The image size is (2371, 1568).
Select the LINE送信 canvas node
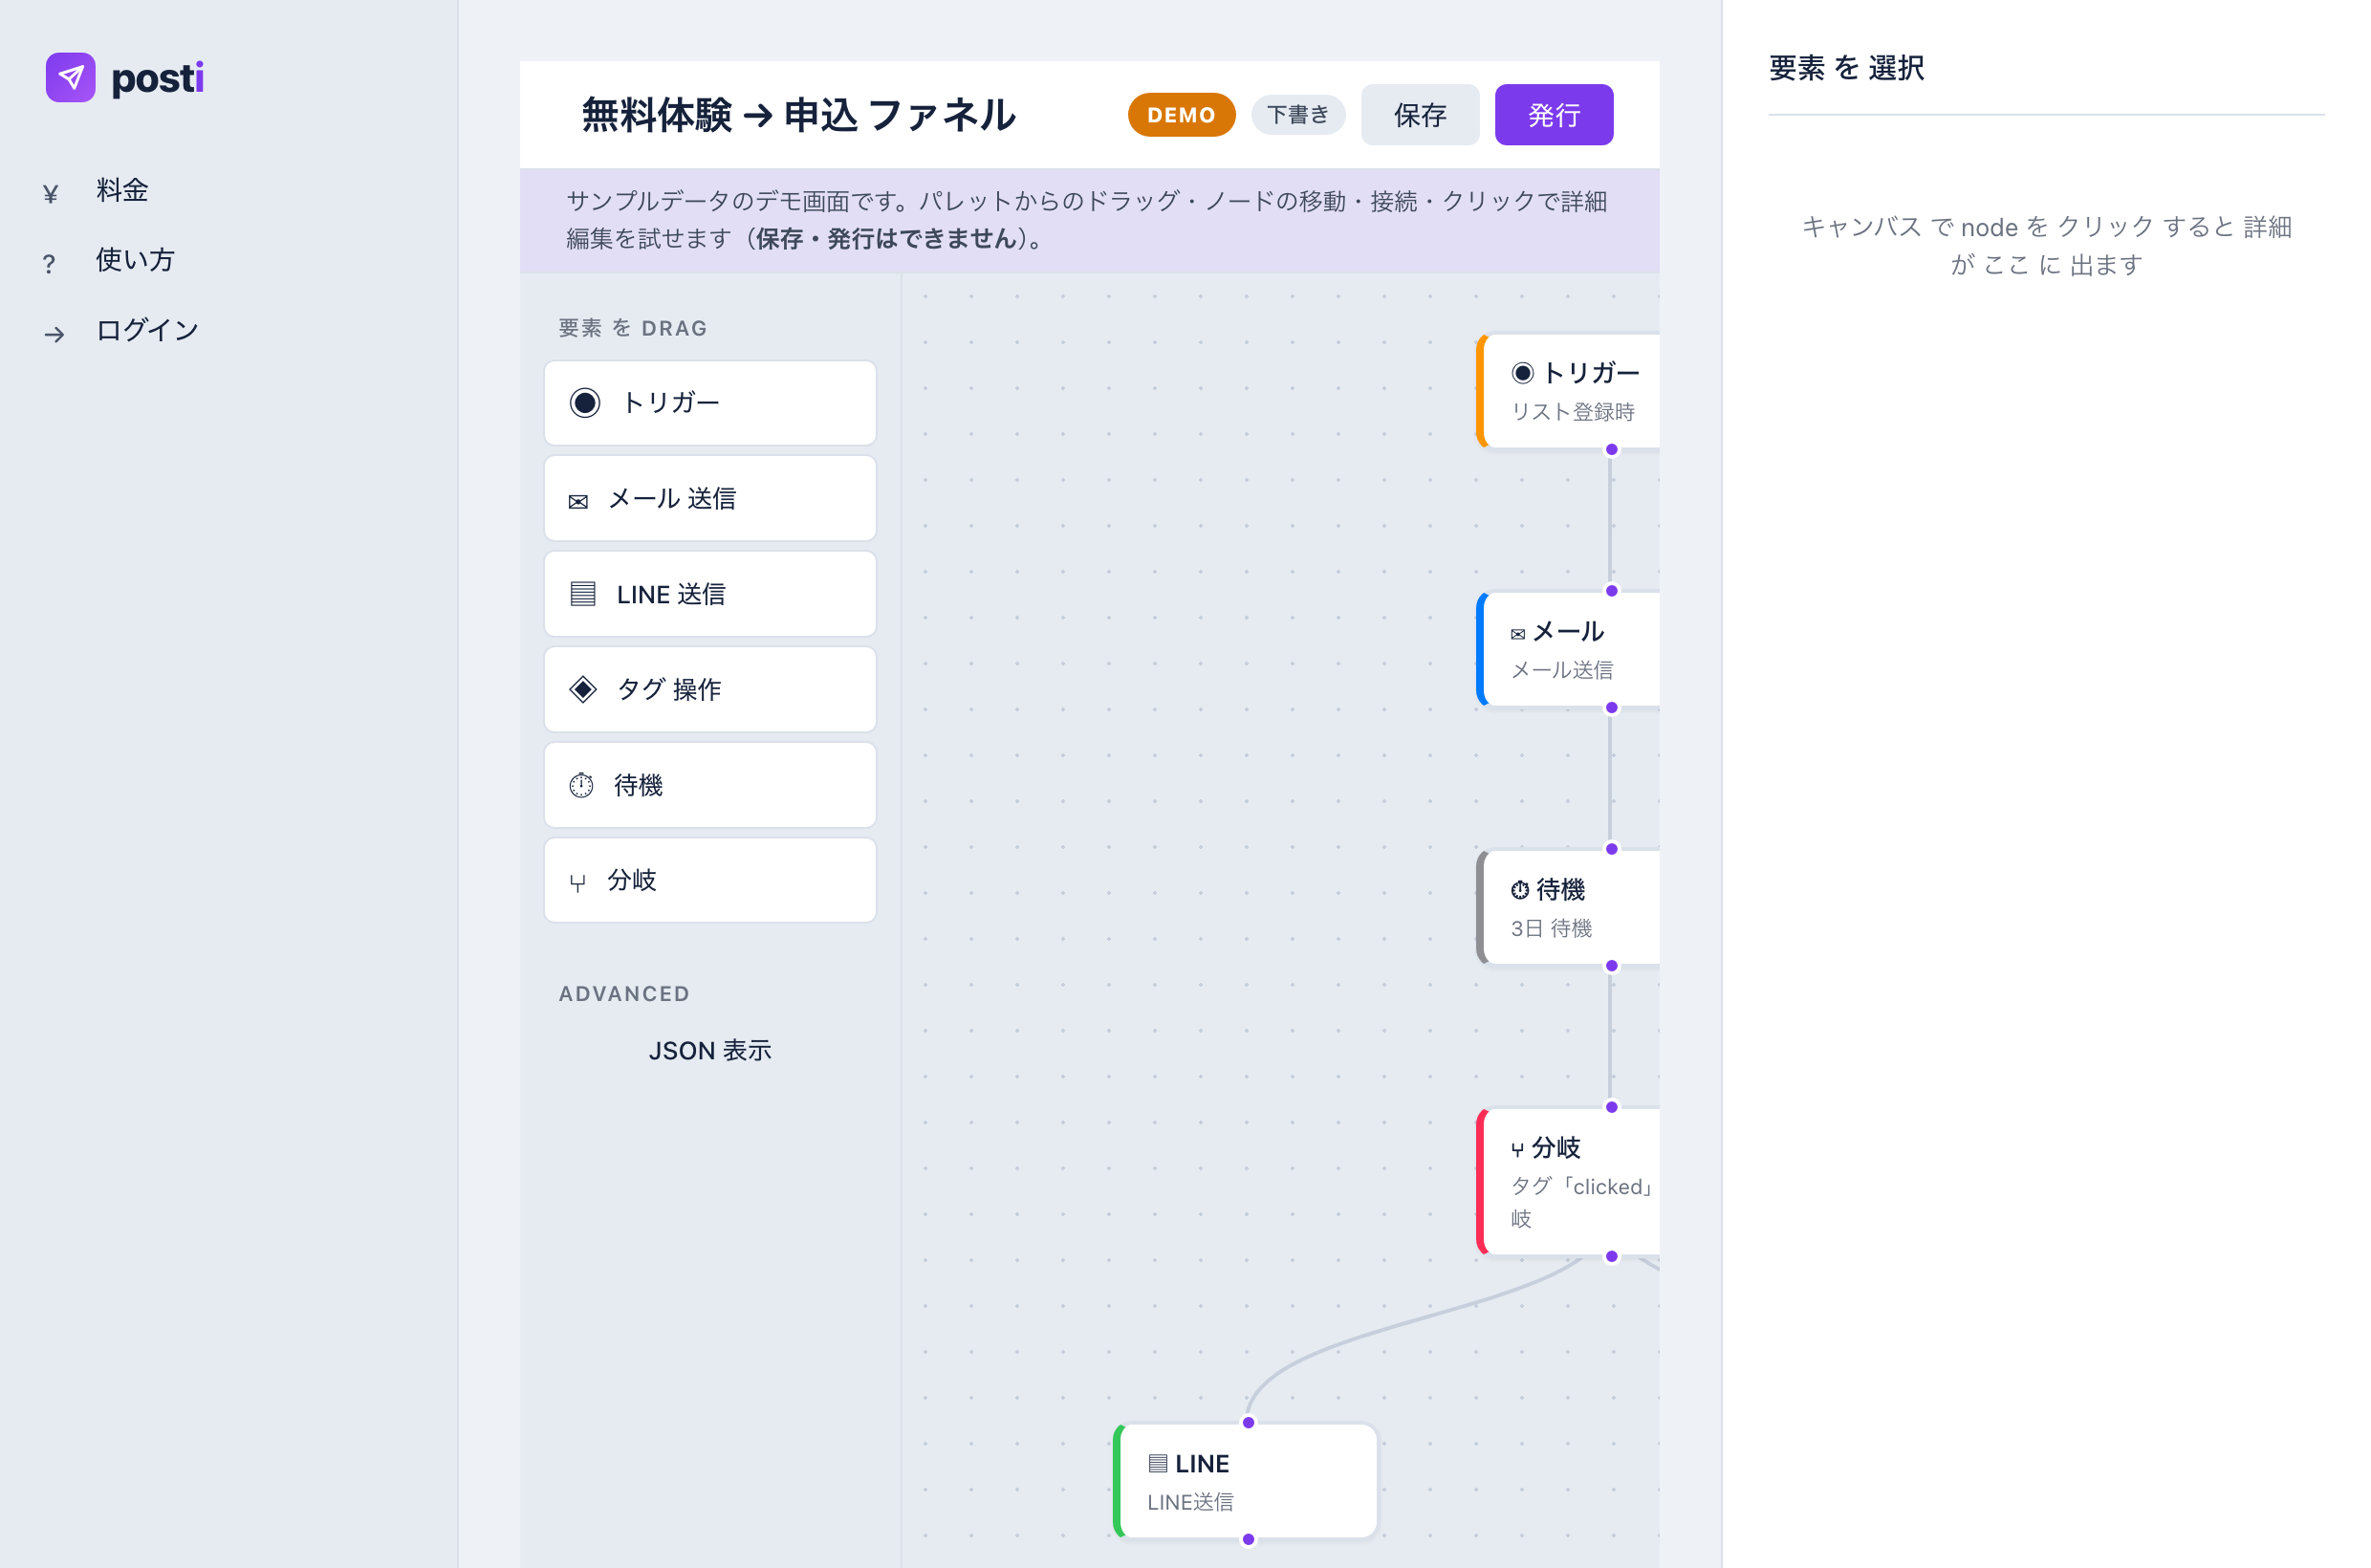tap(1246, 1481)
